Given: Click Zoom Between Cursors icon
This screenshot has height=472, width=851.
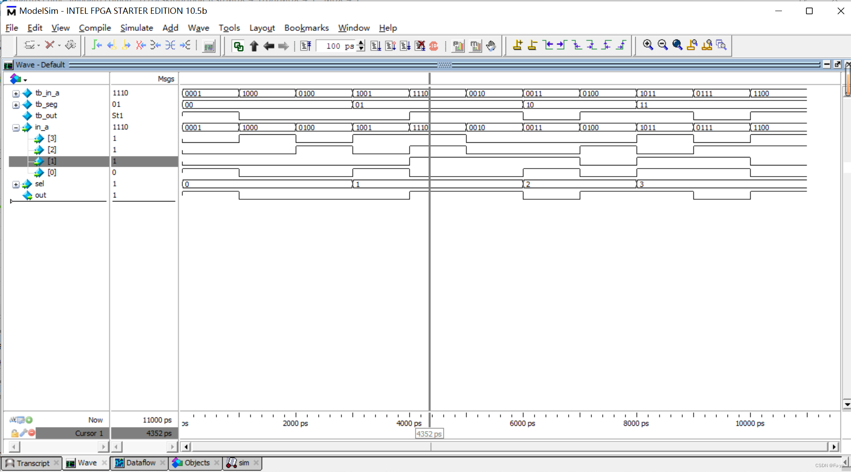Looking at the screenshot, I should (x=707, y=45).
